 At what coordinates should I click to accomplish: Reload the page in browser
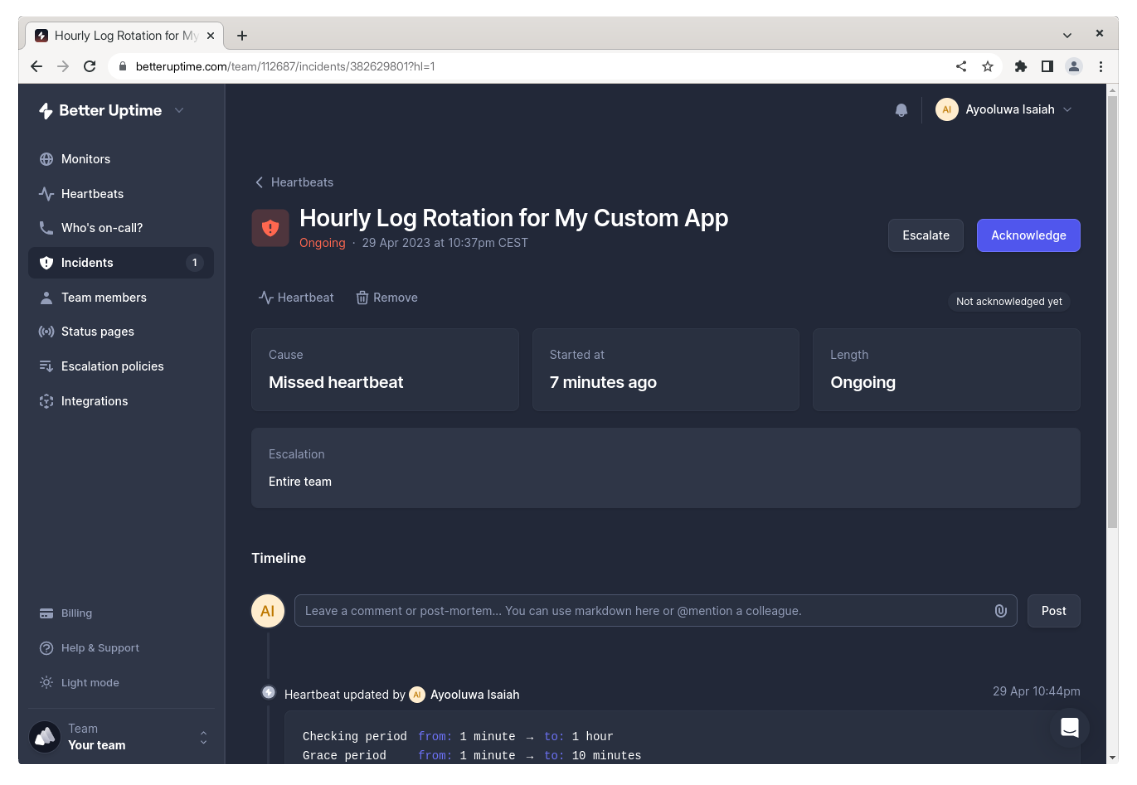(90, 66)
